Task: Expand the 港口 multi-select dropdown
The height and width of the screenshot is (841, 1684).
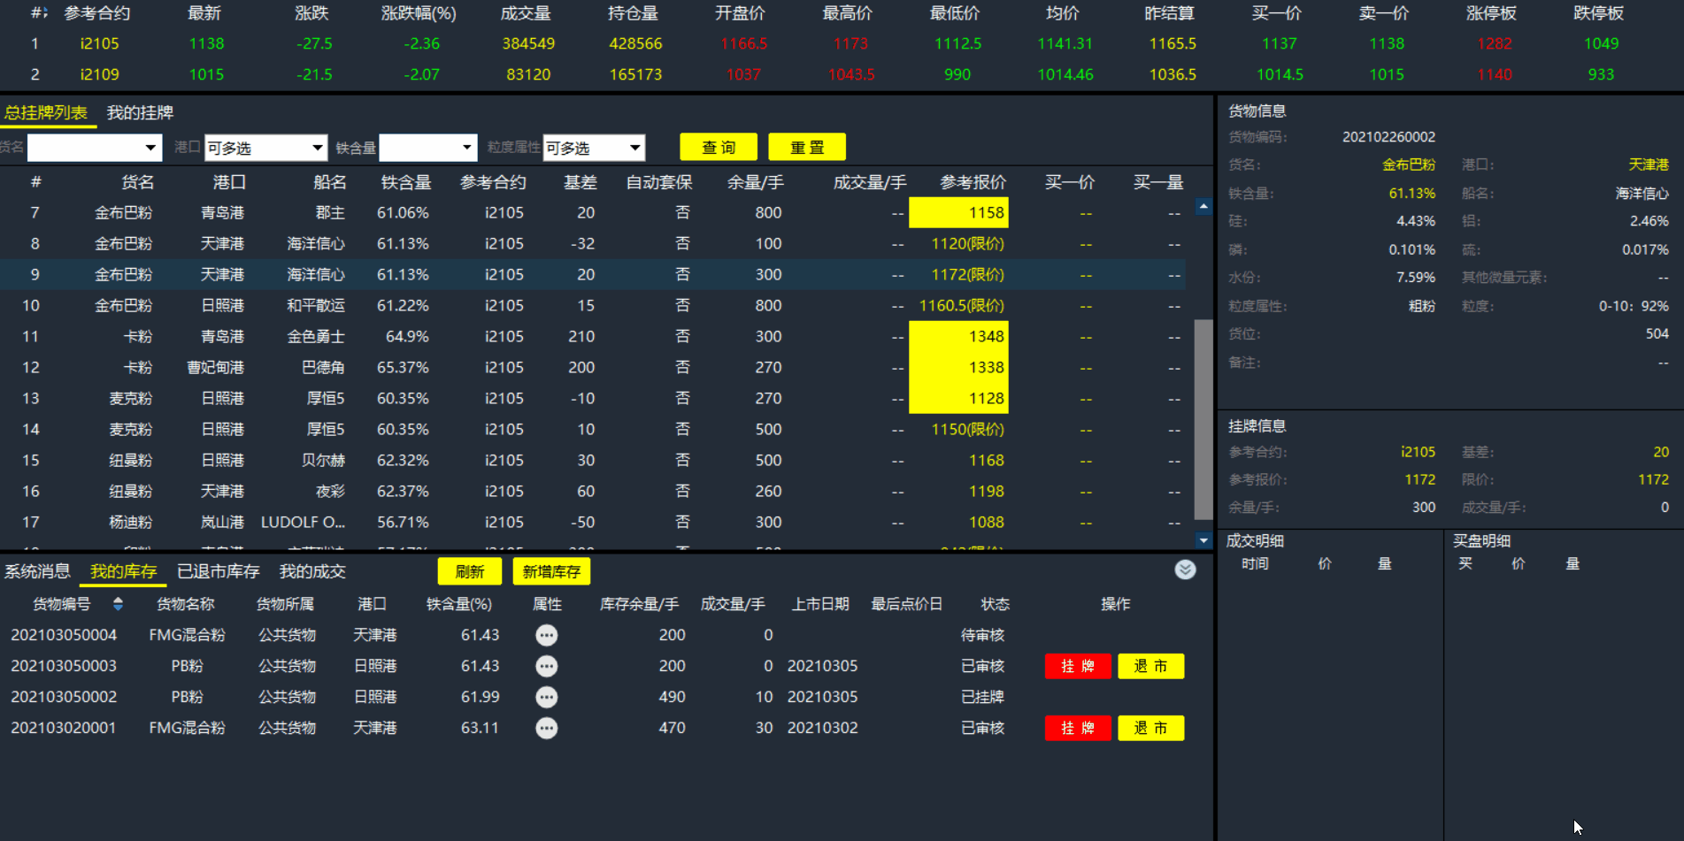Action: pos(265,148)
